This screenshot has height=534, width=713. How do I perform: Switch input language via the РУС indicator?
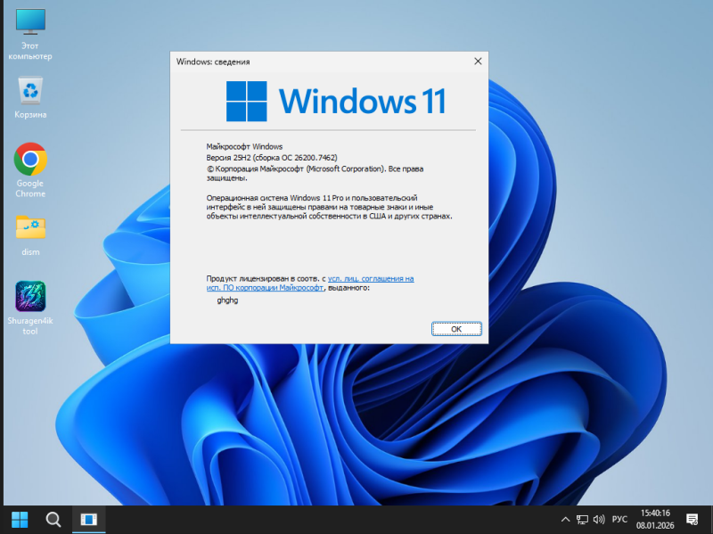click(x=620, y=519)
